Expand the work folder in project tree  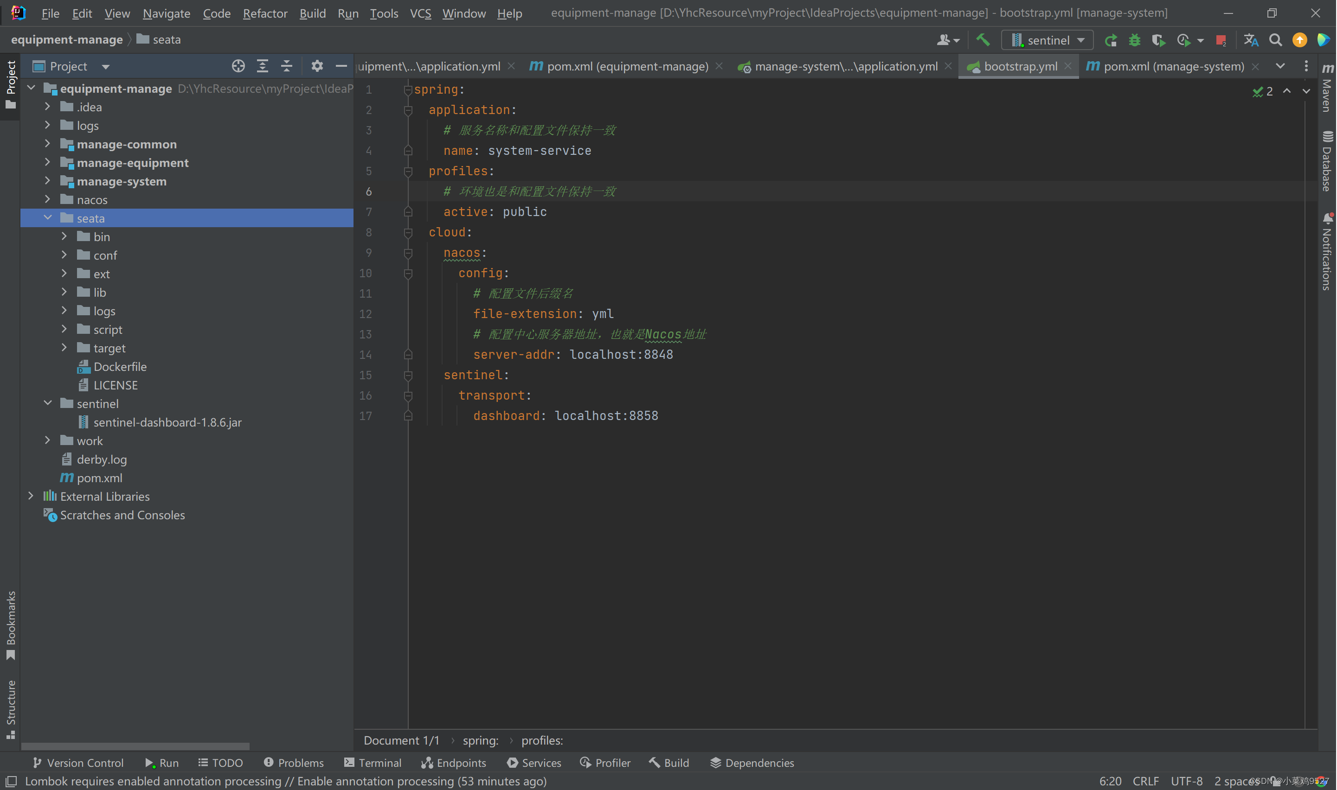click(x=47, y=440)
